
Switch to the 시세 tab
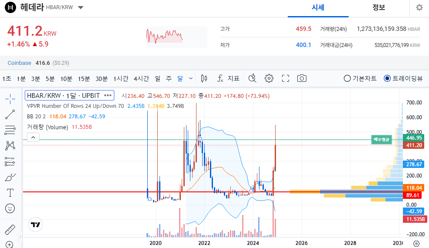pyautogui.click(x=318, y=8)
